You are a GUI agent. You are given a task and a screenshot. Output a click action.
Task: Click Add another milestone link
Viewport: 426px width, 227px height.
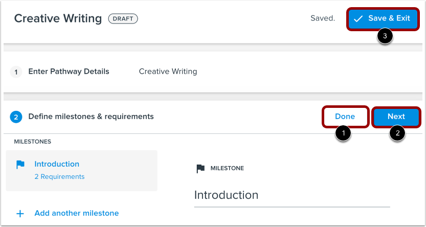pyautogui.click(x=76, y=213)
